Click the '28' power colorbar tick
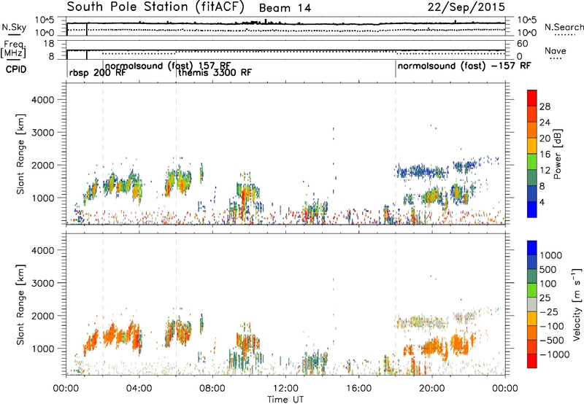The width and height of the screenshot is (584, 404). click(x=545, y=106)
